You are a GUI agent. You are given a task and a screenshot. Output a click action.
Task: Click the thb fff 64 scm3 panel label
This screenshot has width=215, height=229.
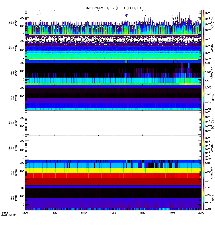click(x=13, y=48)
